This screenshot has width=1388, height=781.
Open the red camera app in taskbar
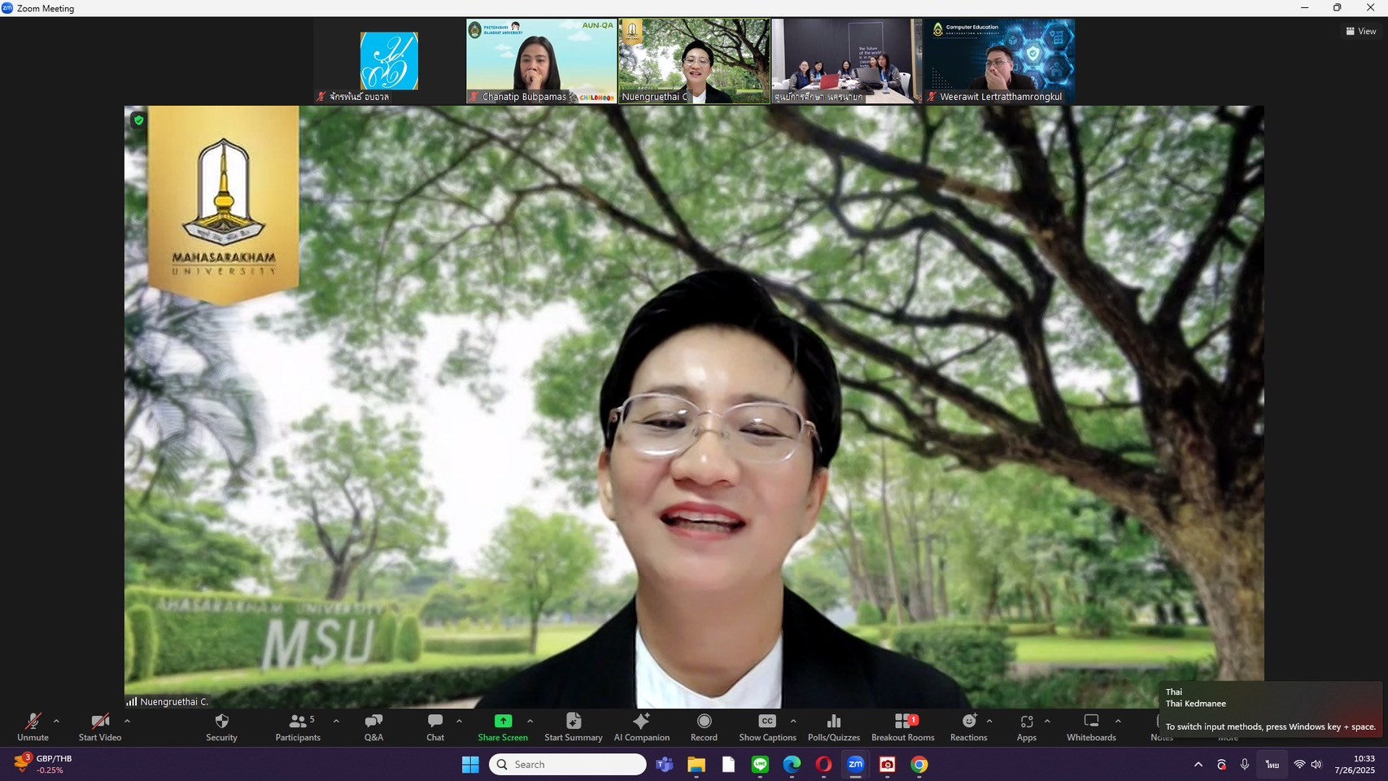tap(888, 765)
